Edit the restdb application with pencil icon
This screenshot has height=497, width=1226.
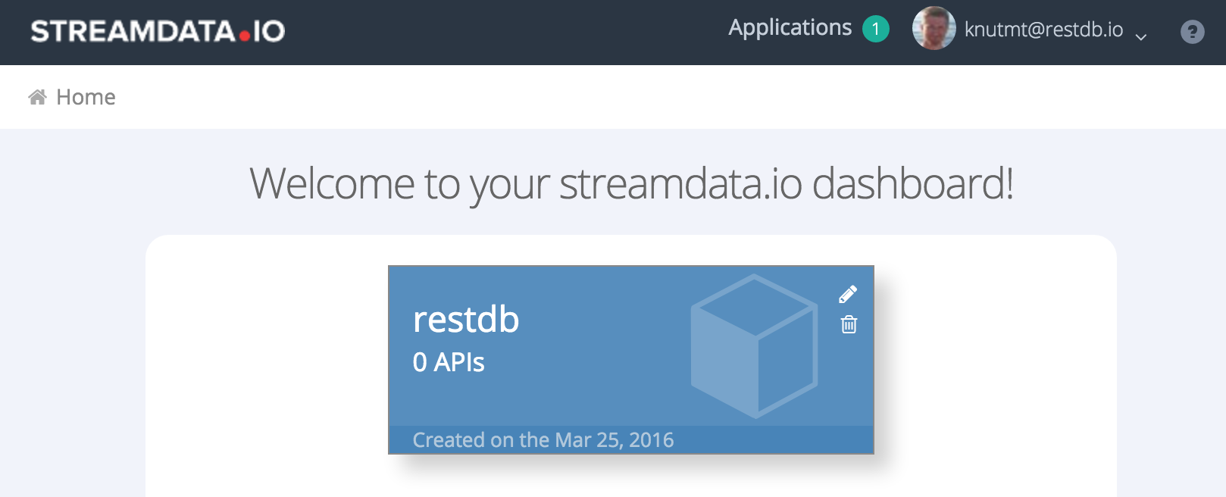(x=848, y=294)
